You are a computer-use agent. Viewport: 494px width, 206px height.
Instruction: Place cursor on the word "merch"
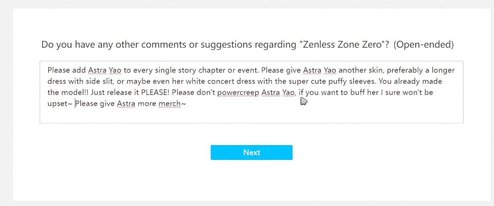(x=169, y=104)
